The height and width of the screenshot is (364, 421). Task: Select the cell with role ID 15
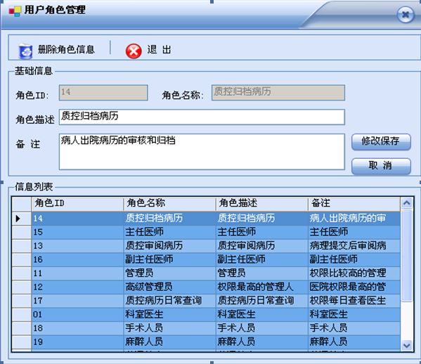(77, 232)
